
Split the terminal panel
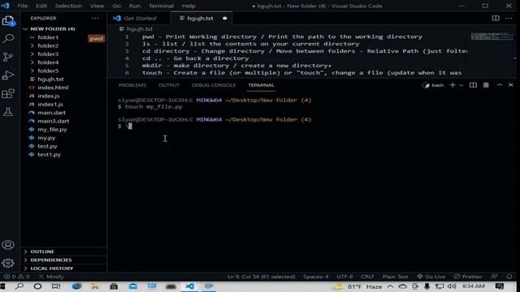(x=473, y=85)
